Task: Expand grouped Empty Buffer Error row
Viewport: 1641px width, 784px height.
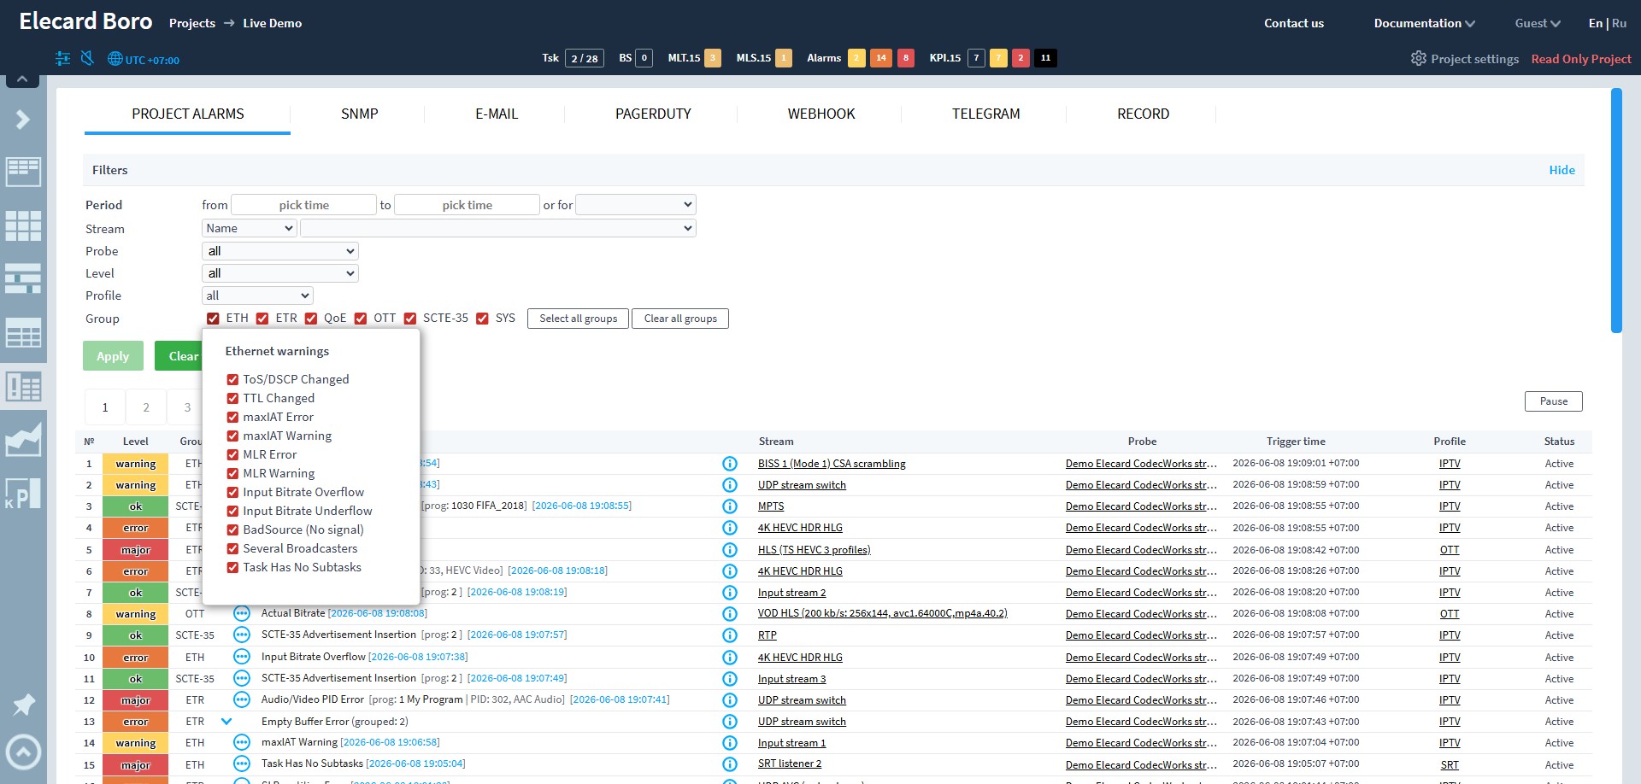Action: click(226, 722)
